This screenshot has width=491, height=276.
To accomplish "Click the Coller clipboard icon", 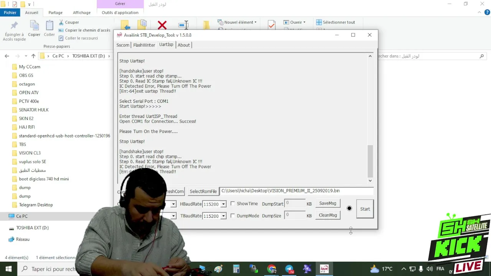I will pyautogui.click(x=49, y=26).
